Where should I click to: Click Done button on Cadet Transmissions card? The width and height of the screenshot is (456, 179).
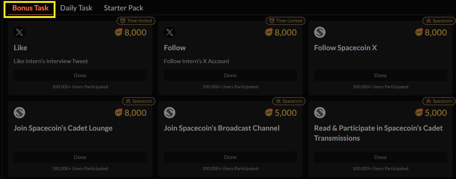tap(380, 157)
